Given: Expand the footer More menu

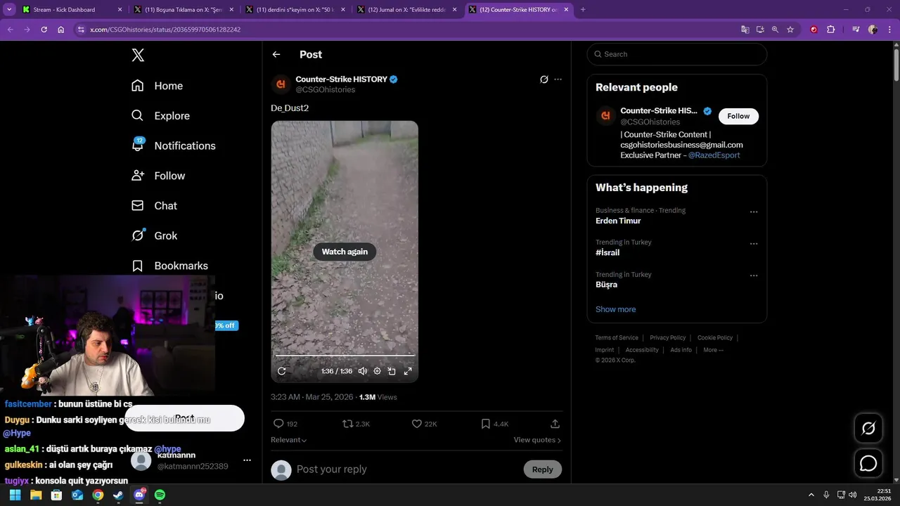Looking at the screenshot, I should (x=713, y=350).
